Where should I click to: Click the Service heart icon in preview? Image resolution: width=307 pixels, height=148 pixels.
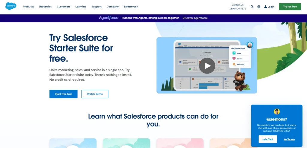tap(234, 59)
